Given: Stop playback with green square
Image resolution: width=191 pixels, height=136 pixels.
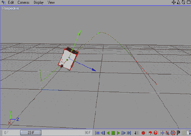Looking at the screenshot, I should (x=113, y=133).
